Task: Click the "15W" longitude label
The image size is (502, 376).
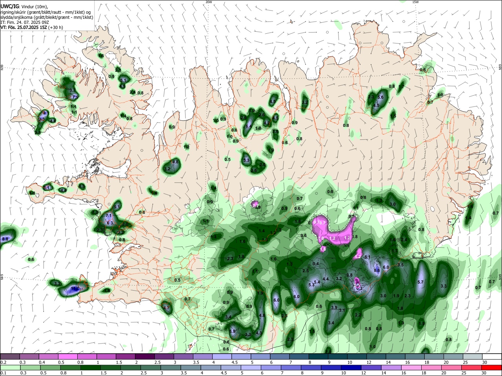Action: click(415, 2)
